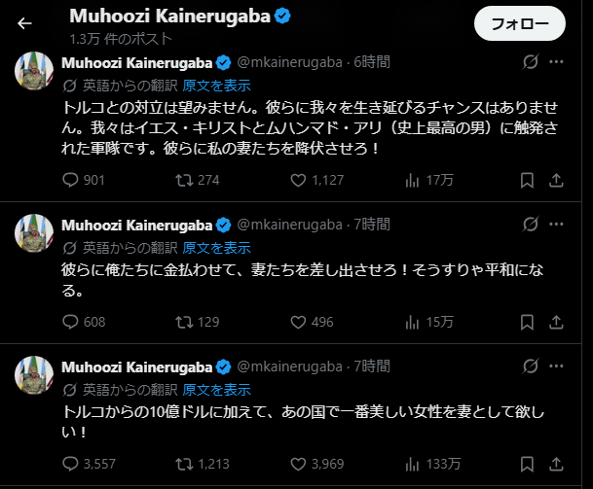Repost the first post with 274 reposts
The width and height of the screenshot is (593, 489).
point(184,179)
